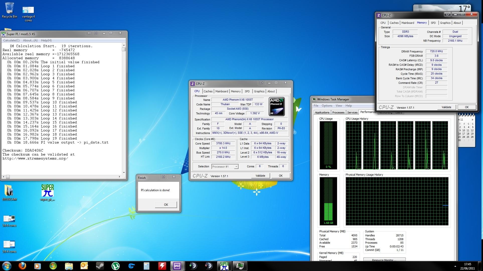Switch to Processes tab in Task Manager

pos(338,112)
